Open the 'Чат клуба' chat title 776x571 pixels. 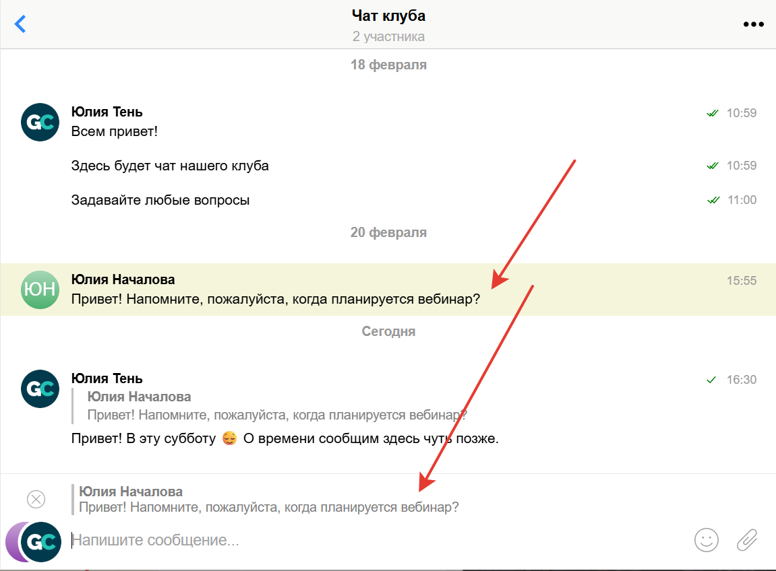point(388,15)
